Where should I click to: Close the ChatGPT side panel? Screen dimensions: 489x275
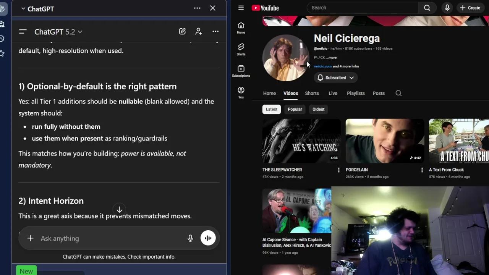tap(213, 8)
